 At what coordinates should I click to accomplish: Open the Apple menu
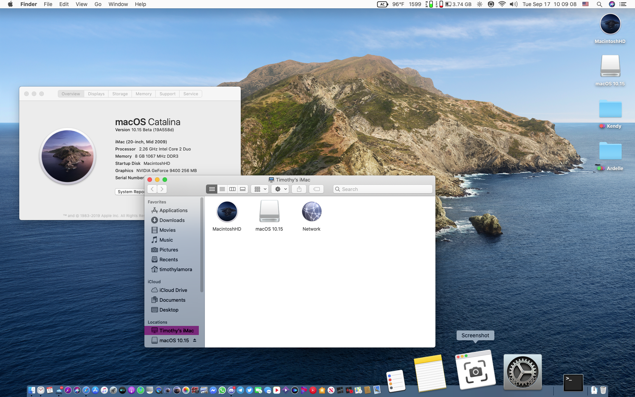coord(10,4)
